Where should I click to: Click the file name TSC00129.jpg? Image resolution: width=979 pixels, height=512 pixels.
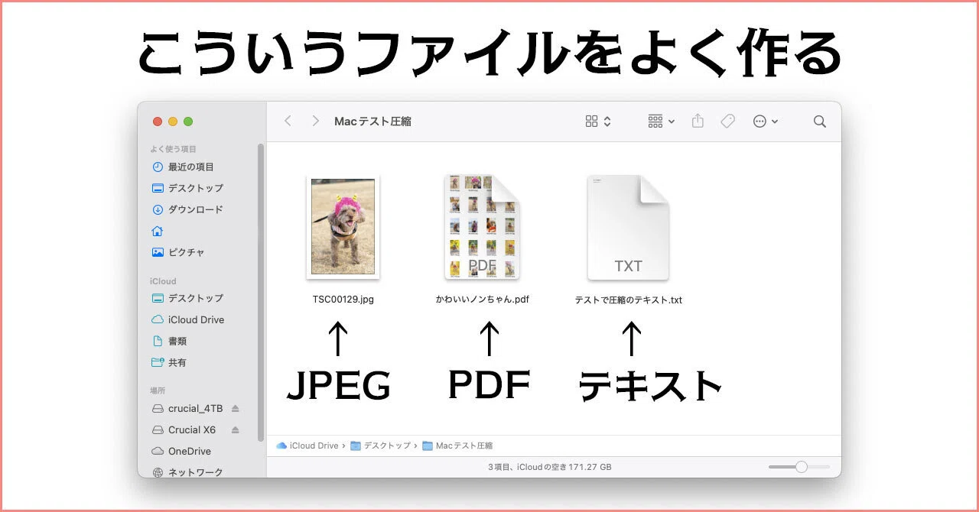343,300
